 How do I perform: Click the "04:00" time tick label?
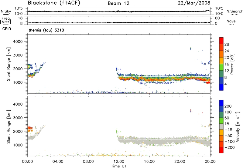[58, 162]
